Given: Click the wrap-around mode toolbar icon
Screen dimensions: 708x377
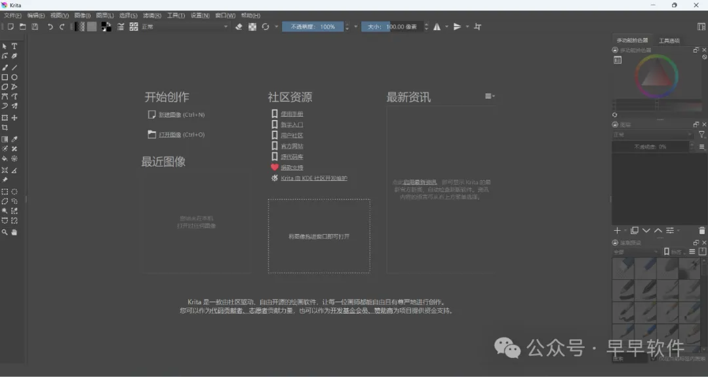Looking at the screenshot, I should tap(478, 27).
